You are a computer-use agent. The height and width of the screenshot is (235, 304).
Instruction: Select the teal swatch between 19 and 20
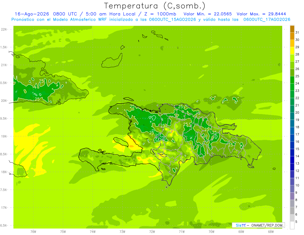tap(292, 116)
